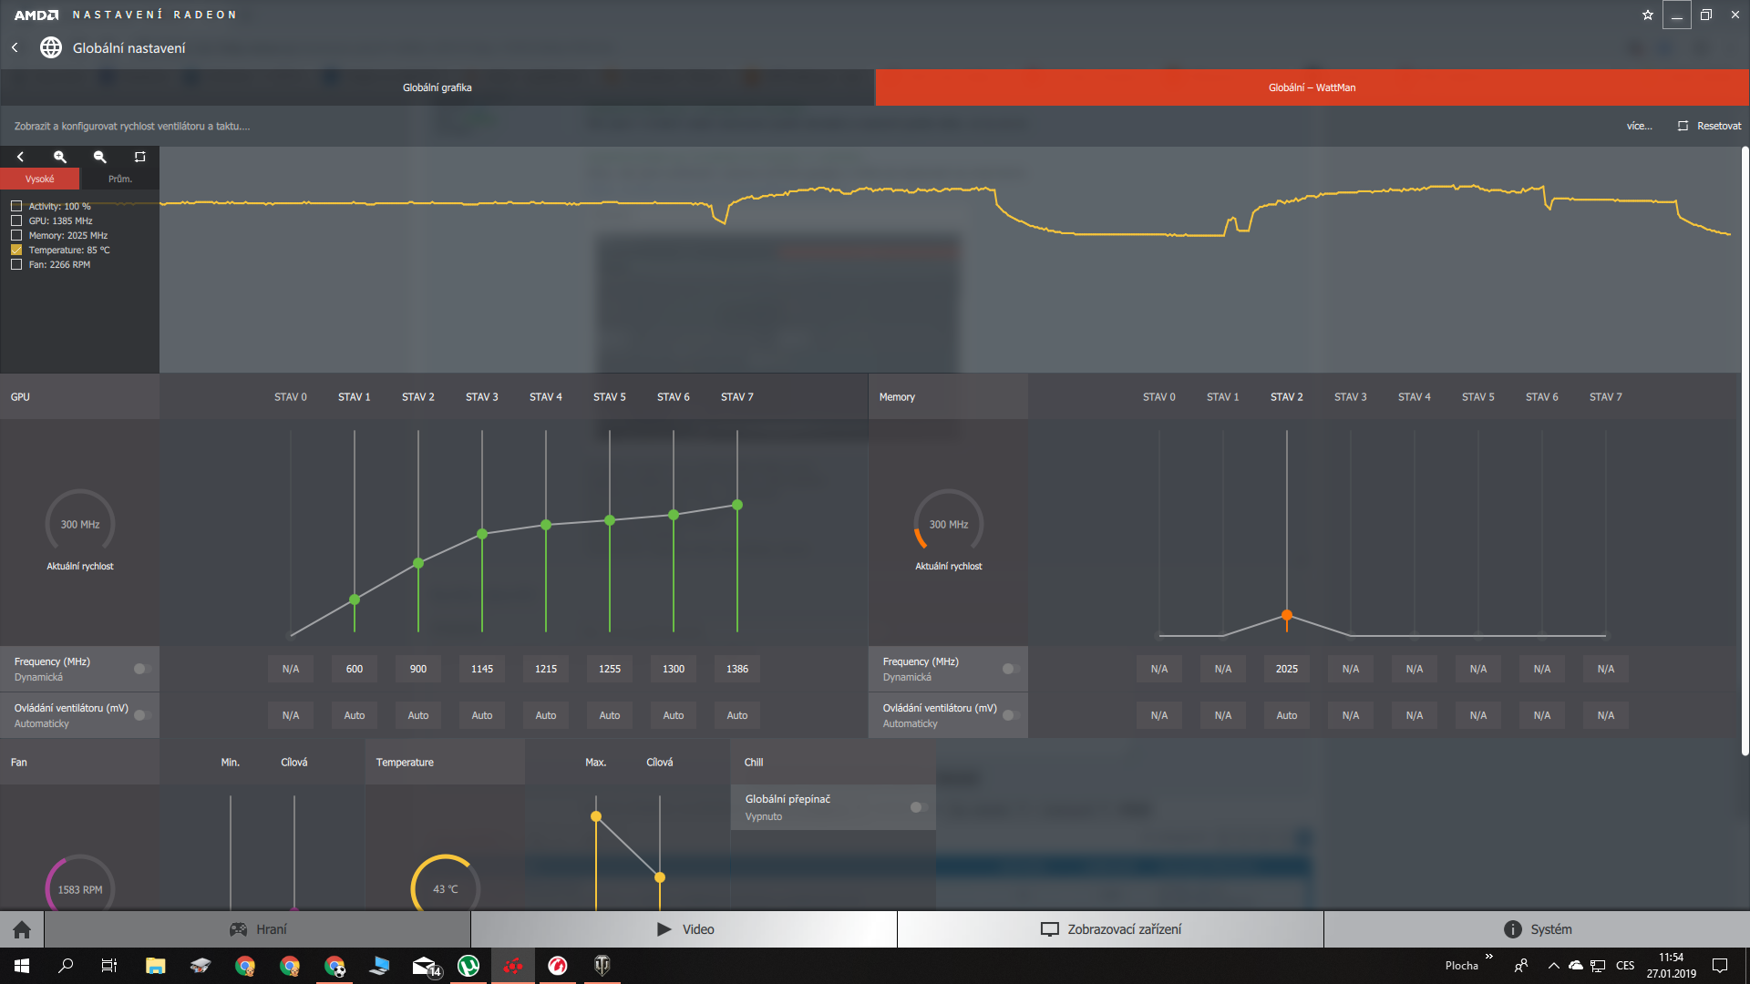This screenshot has width=1750, height=984.
Task: Show hidden system tray icons
Action: [x=1553, y=966]
